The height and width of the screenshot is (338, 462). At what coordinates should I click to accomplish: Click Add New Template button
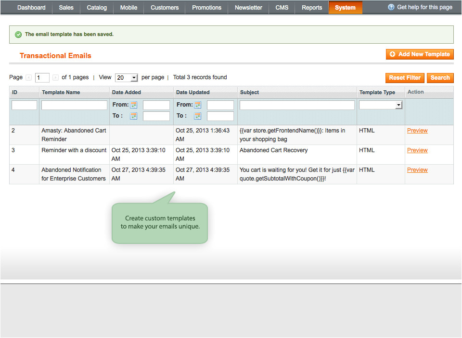coord(420,54)
